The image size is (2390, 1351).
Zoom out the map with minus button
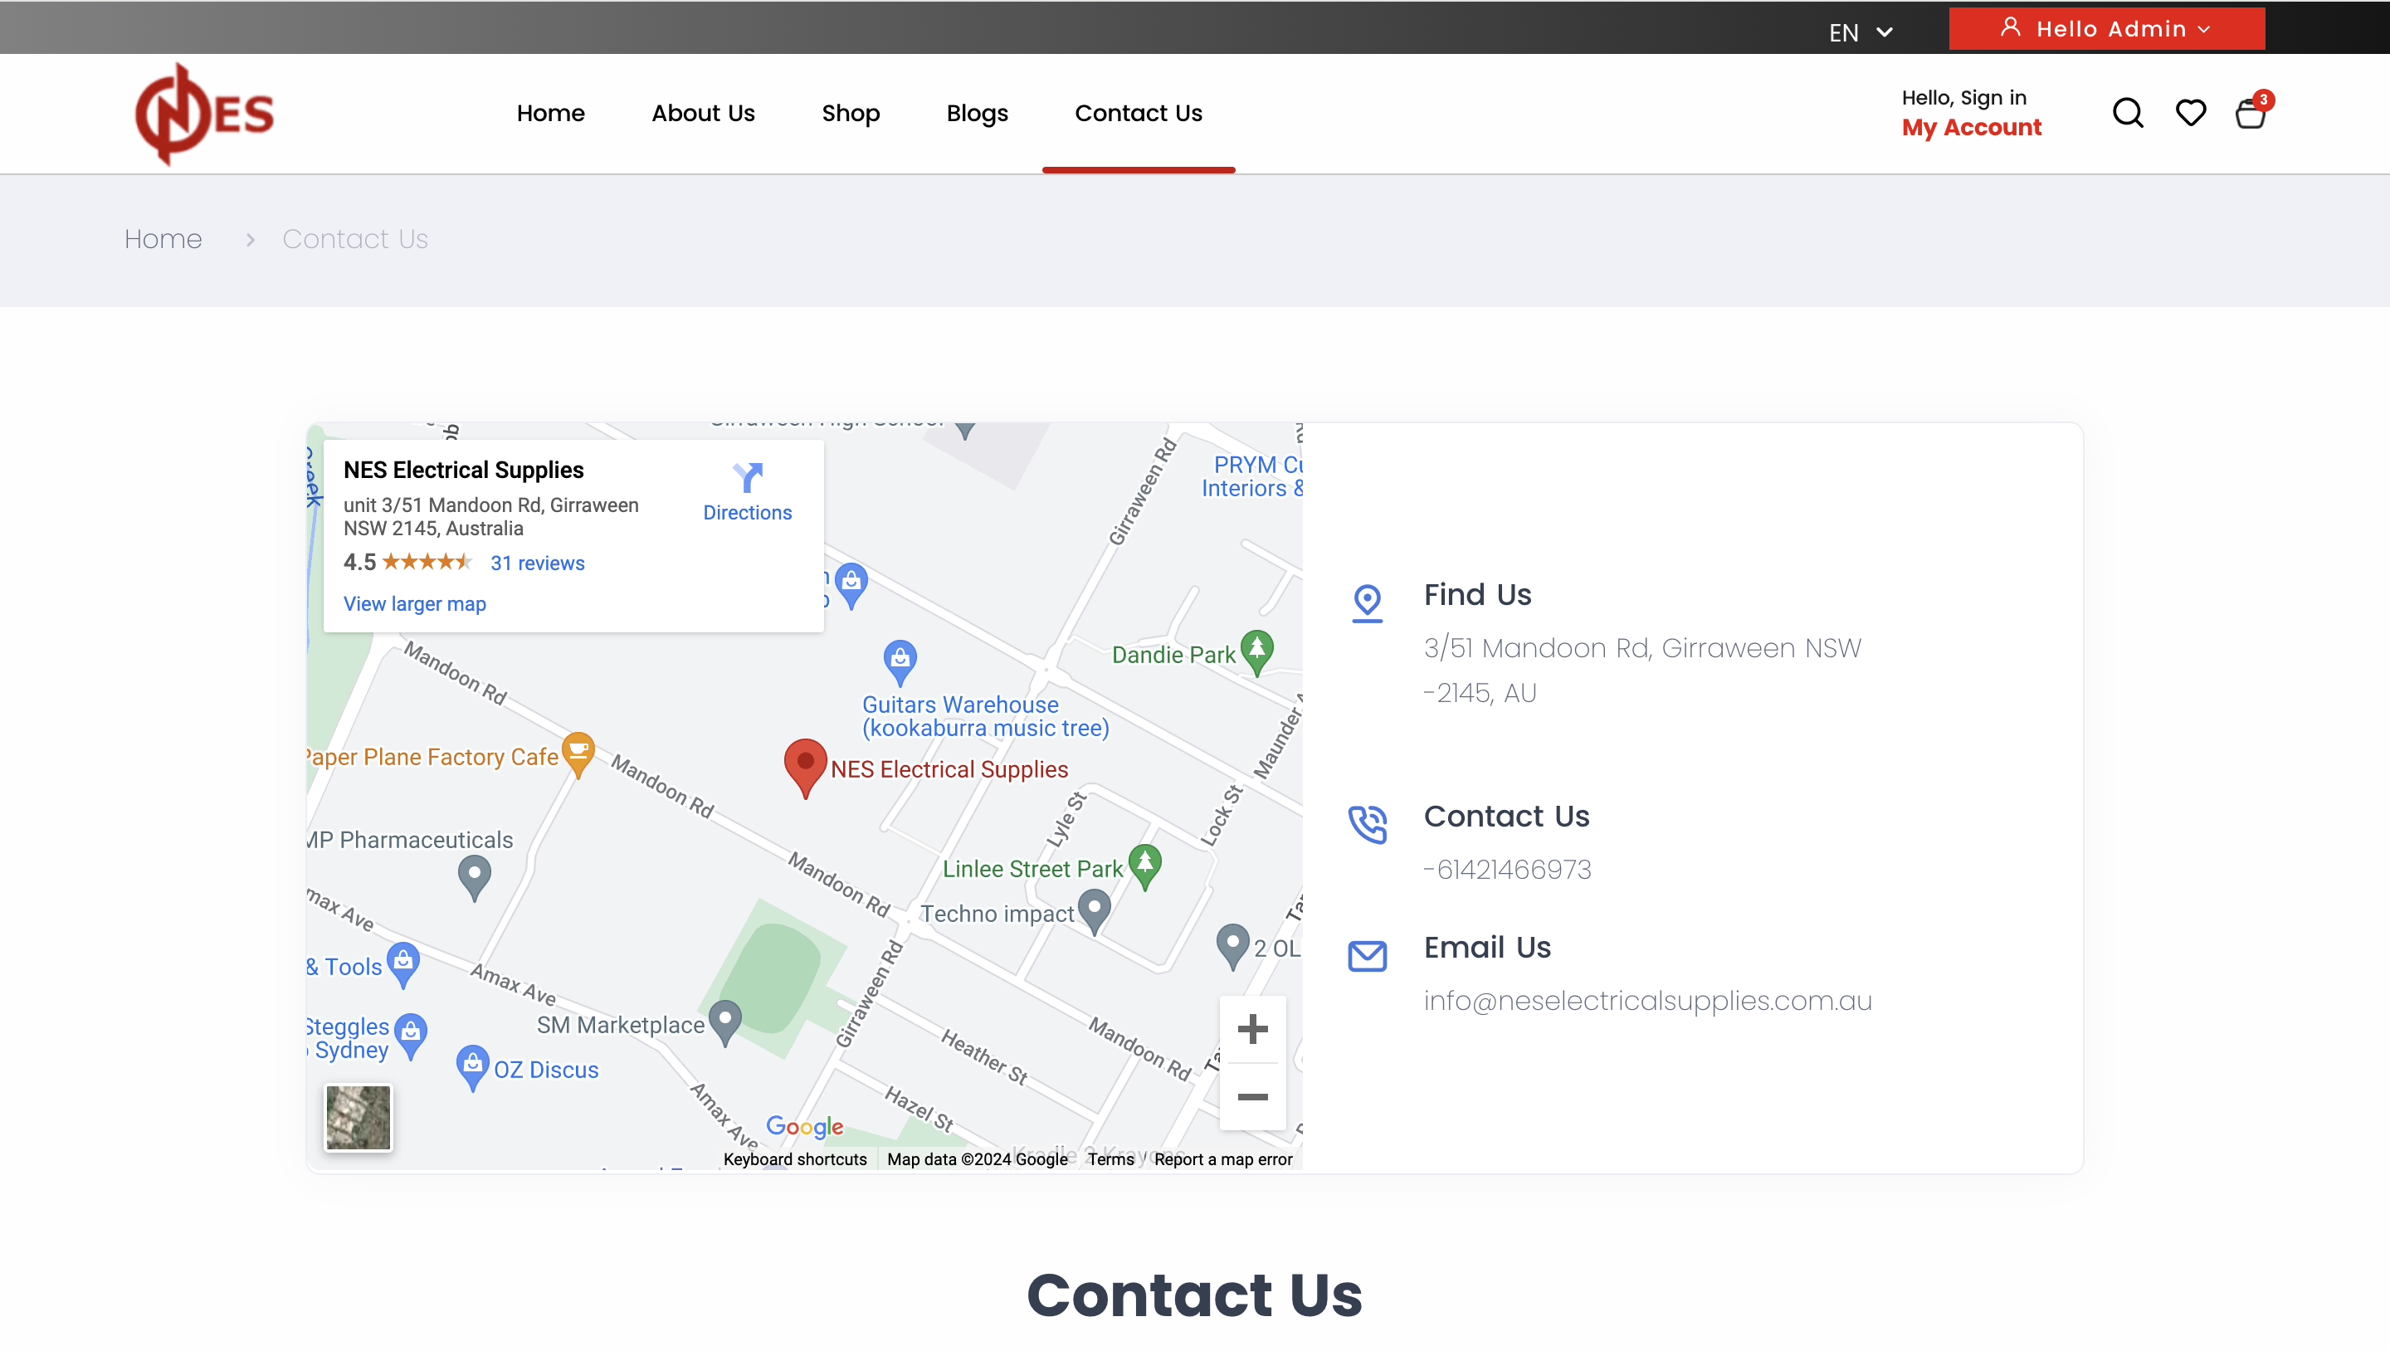coord(1252,1097)
